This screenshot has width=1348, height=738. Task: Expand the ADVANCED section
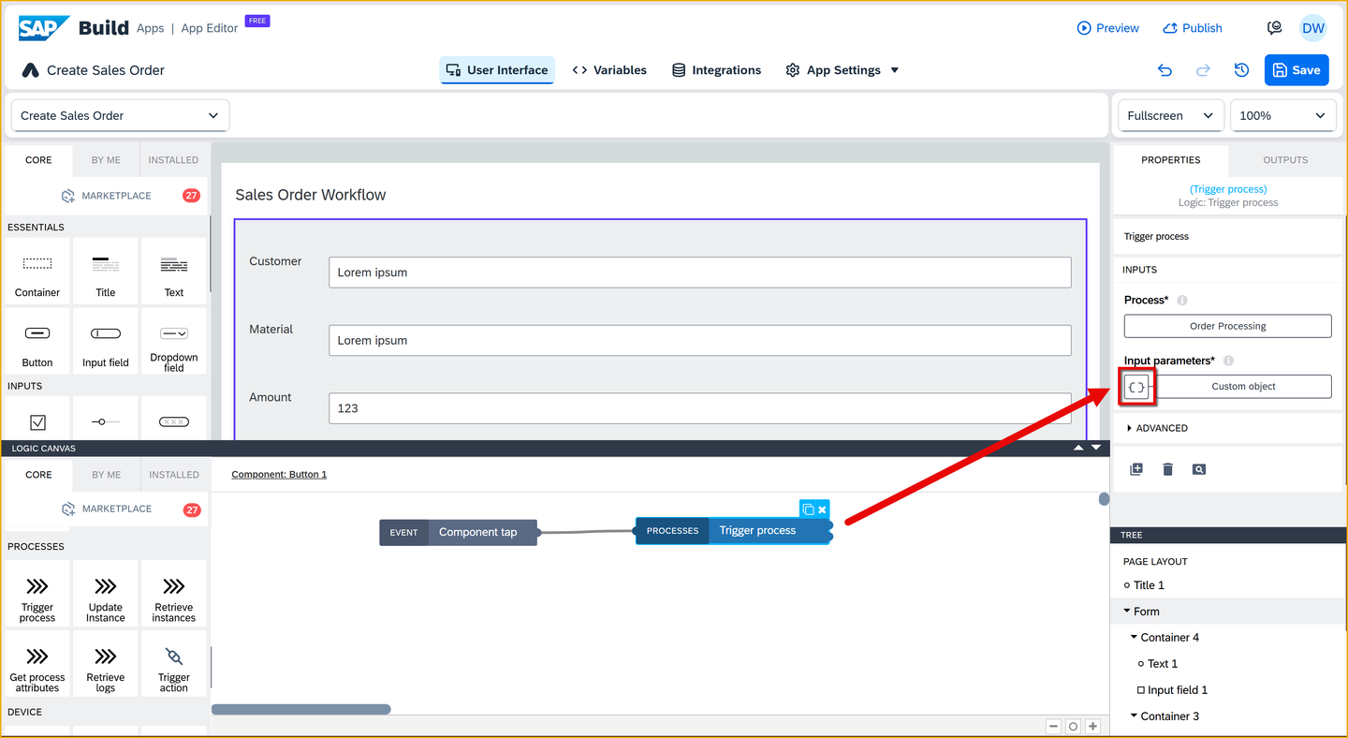click(x=1157, y=428)
